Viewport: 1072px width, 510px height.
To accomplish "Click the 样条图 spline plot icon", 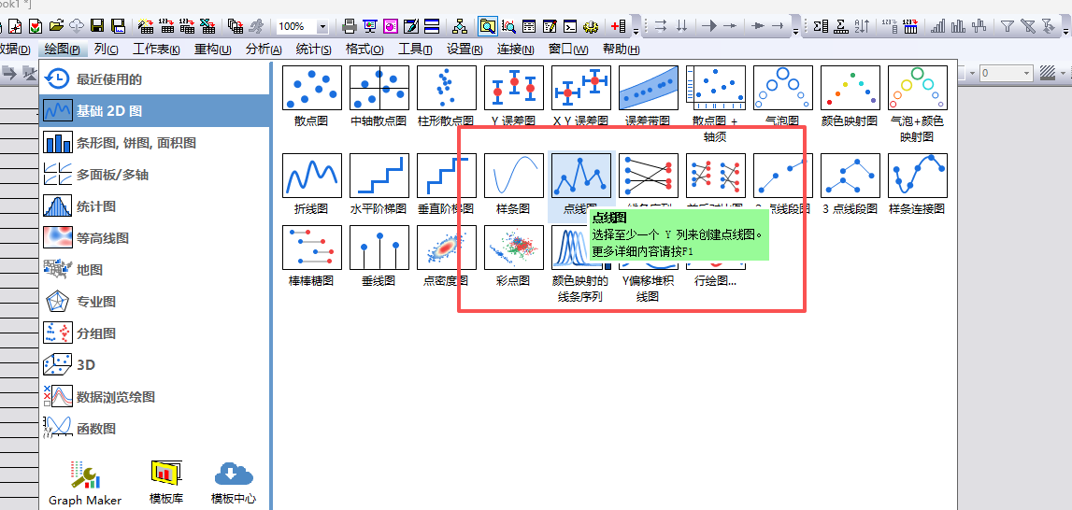I will click(x=513, y=177).
